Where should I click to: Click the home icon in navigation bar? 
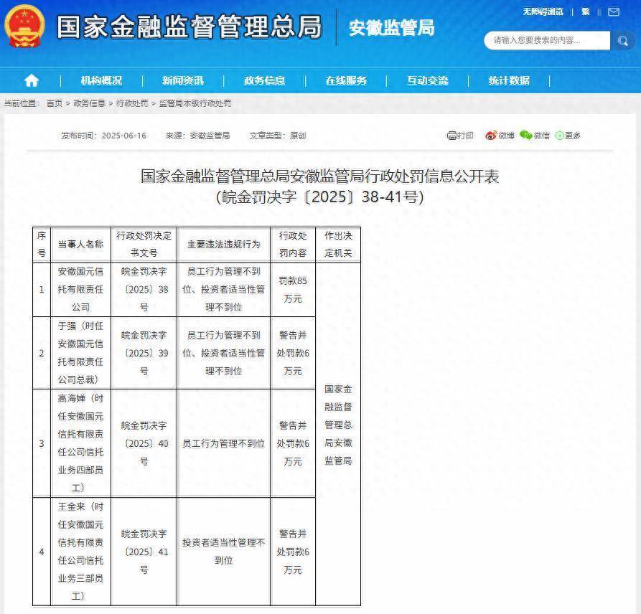32,80
